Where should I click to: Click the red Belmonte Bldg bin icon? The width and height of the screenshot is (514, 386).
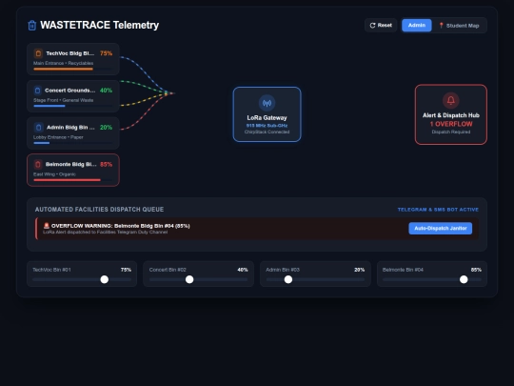click(x=38, y=164)
